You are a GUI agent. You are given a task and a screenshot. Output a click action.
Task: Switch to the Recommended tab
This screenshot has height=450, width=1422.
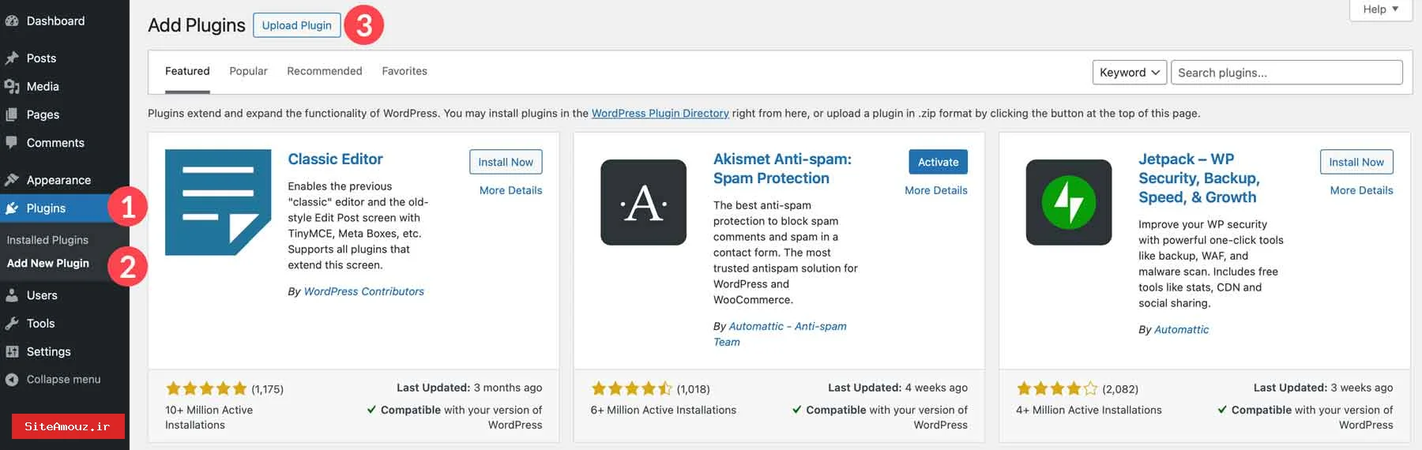(x=324, y=71)
